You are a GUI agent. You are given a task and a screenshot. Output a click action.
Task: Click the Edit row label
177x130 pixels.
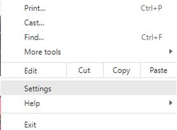click(x=31, y=70)
